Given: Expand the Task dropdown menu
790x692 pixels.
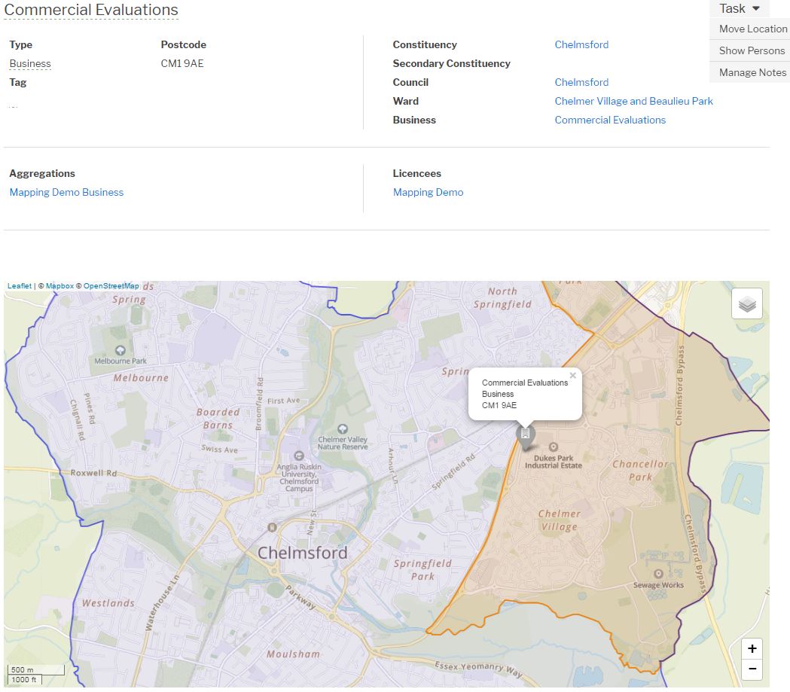Looking at the screenshot, I should (739, 8).
